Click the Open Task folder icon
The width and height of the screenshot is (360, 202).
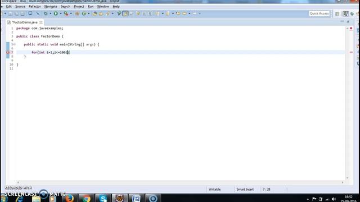pos(101,13)
